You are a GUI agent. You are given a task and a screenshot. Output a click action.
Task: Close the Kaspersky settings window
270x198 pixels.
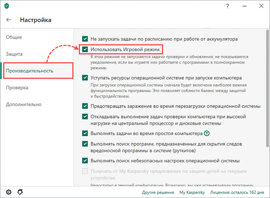pos(261,6)
